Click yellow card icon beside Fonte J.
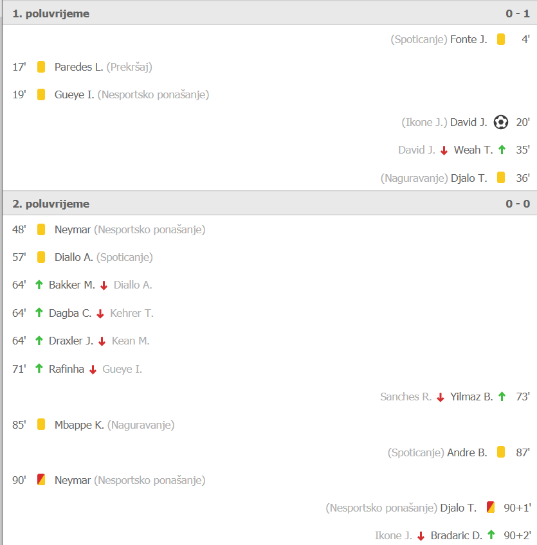Image resolution: width=537 pixels, height=545 pixels. tap(501, 39)
